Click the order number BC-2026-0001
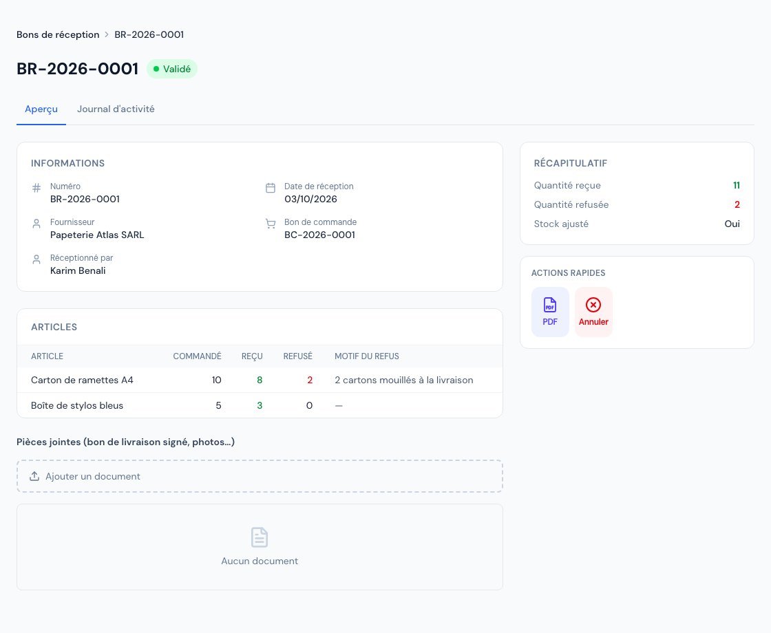Screen dimensions: 771x633 319,235
